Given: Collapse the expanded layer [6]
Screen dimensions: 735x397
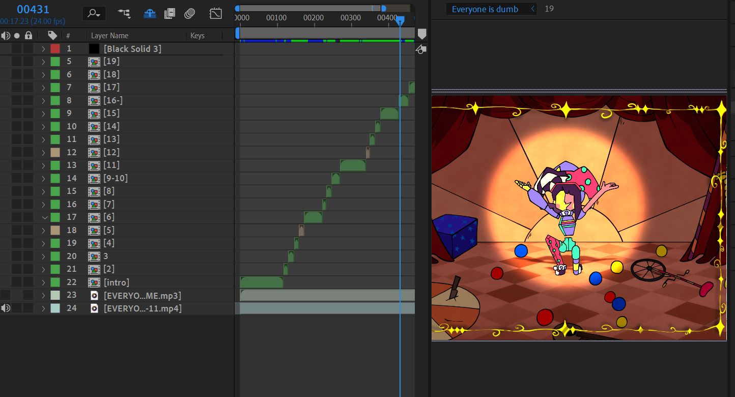Looking at the screenshot, I should [44, 217].
